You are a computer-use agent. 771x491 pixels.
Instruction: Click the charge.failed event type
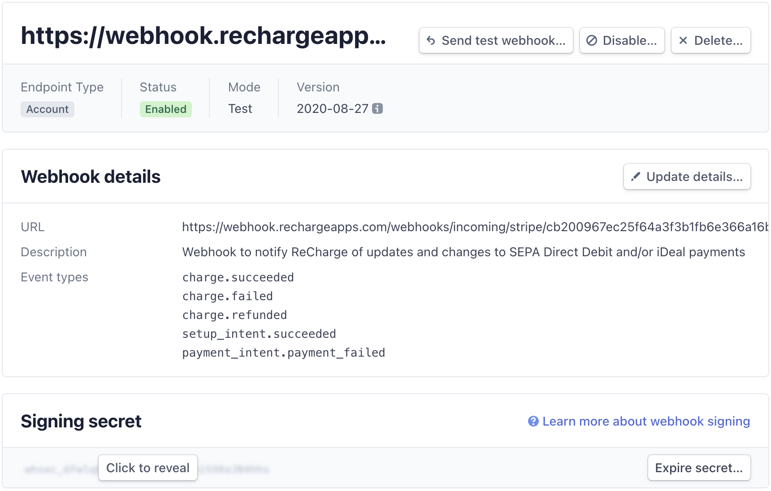coord(227,296)
